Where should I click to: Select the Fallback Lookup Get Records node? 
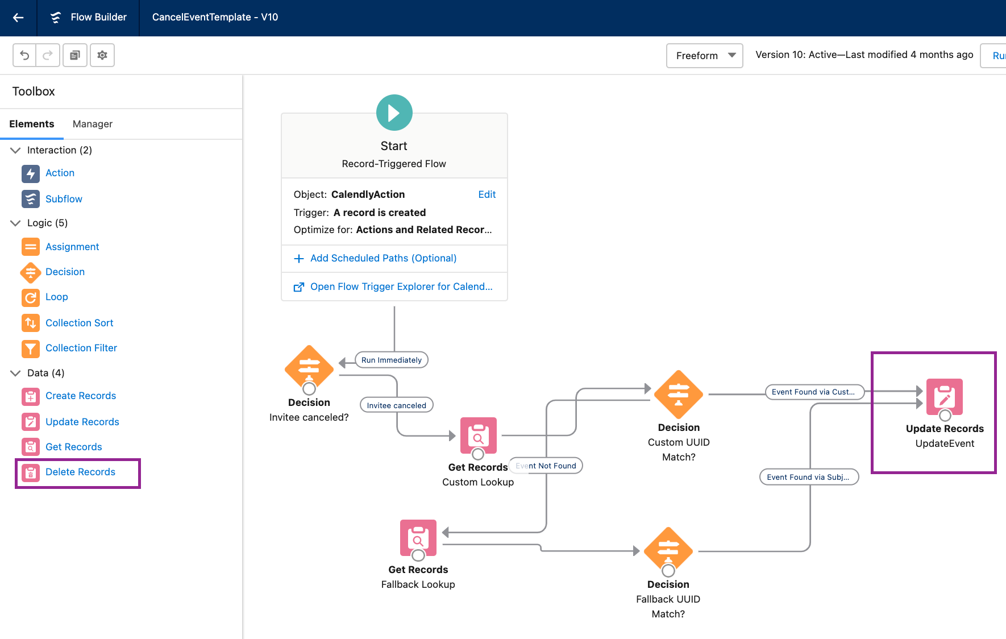418,538
